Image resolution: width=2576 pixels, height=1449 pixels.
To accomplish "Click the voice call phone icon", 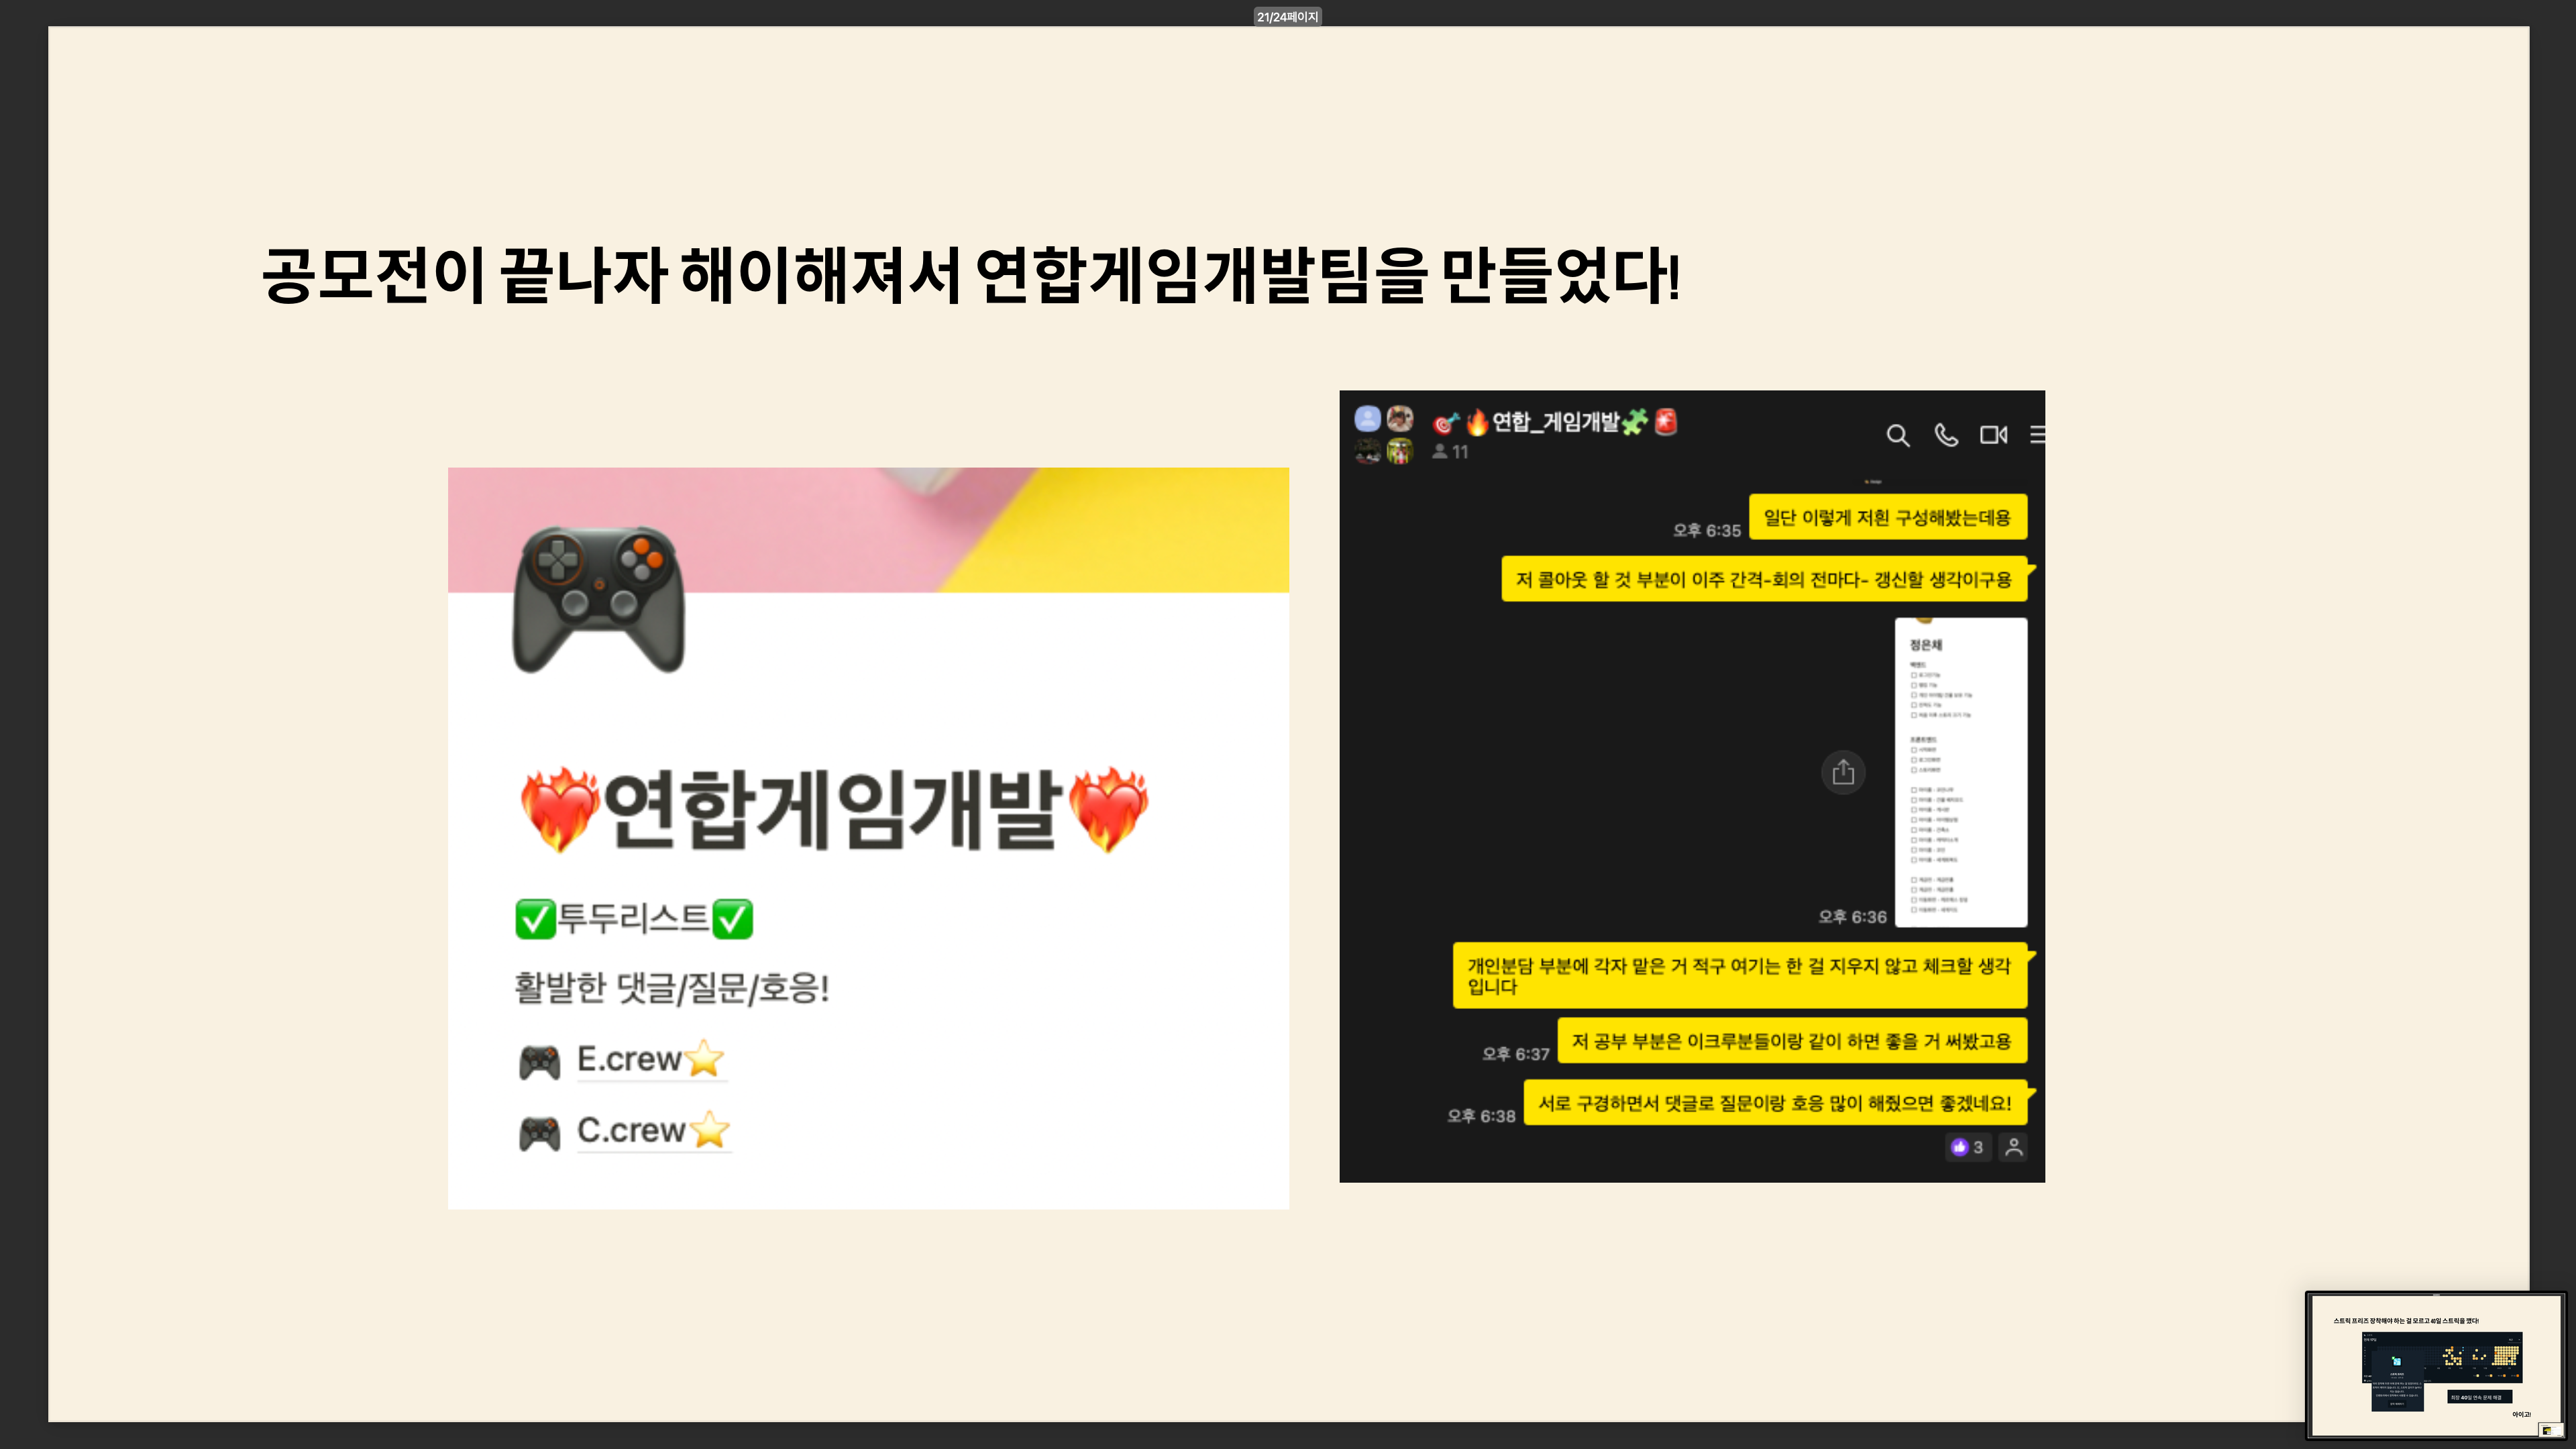I will pyautogui.click(x=1945, y=435).
